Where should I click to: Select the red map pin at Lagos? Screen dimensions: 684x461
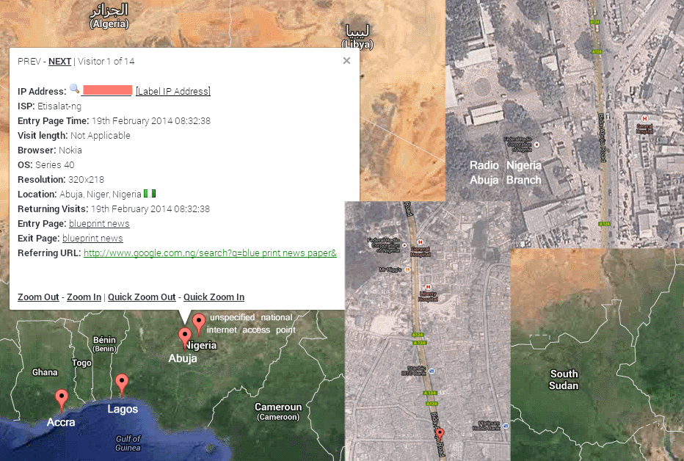tap(122, 384)
